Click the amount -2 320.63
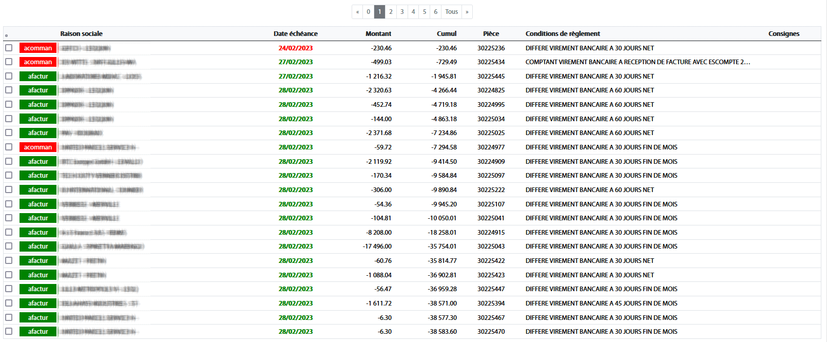The image size is (827, 342). pos(379,90)
